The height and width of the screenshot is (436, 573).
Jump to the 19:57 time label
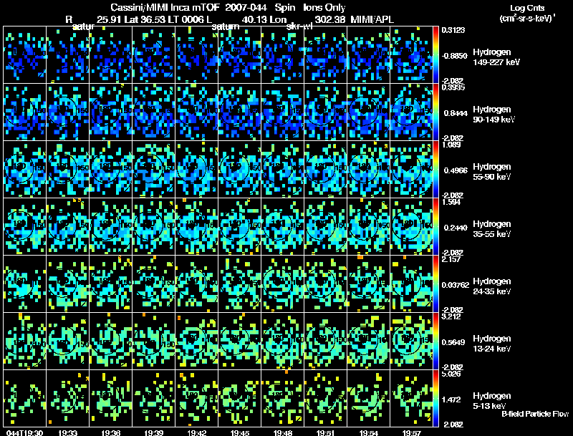tap(411, 432)
